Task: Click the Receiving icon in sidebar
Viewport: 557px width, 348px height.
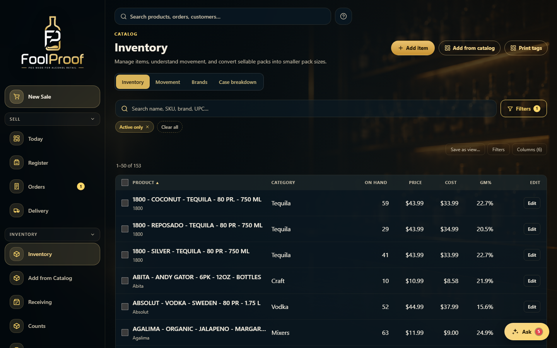Action: click(x=17, y=302)
